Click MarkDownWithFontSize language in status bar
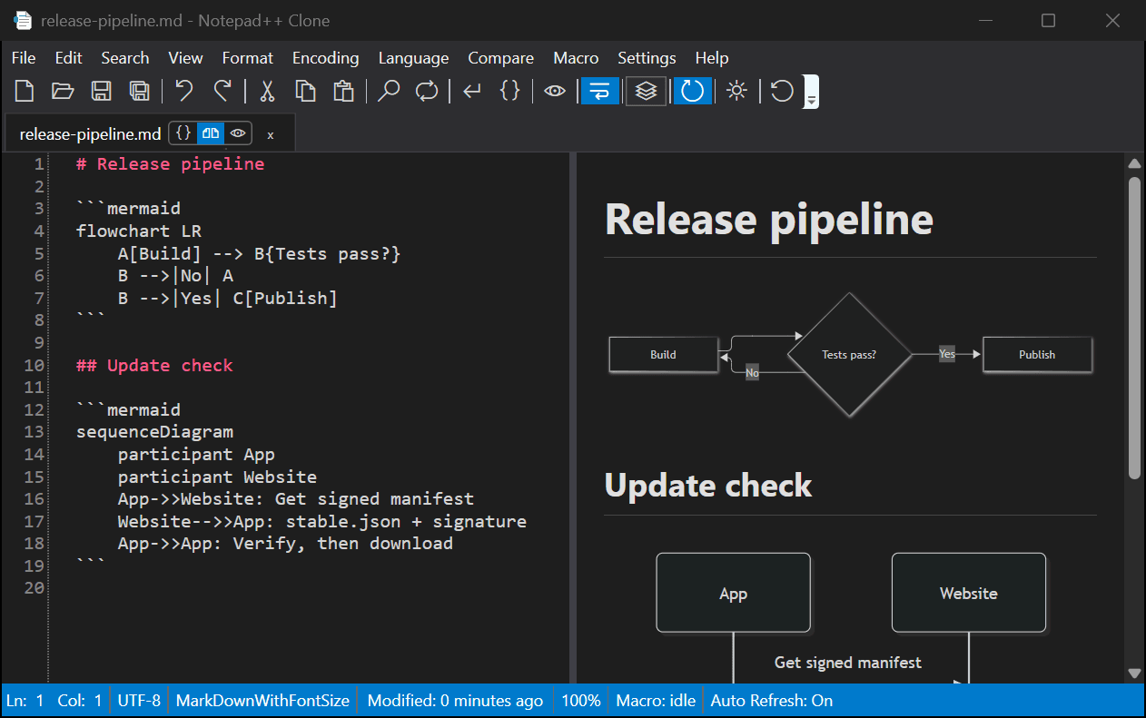 tap(262, 701)
